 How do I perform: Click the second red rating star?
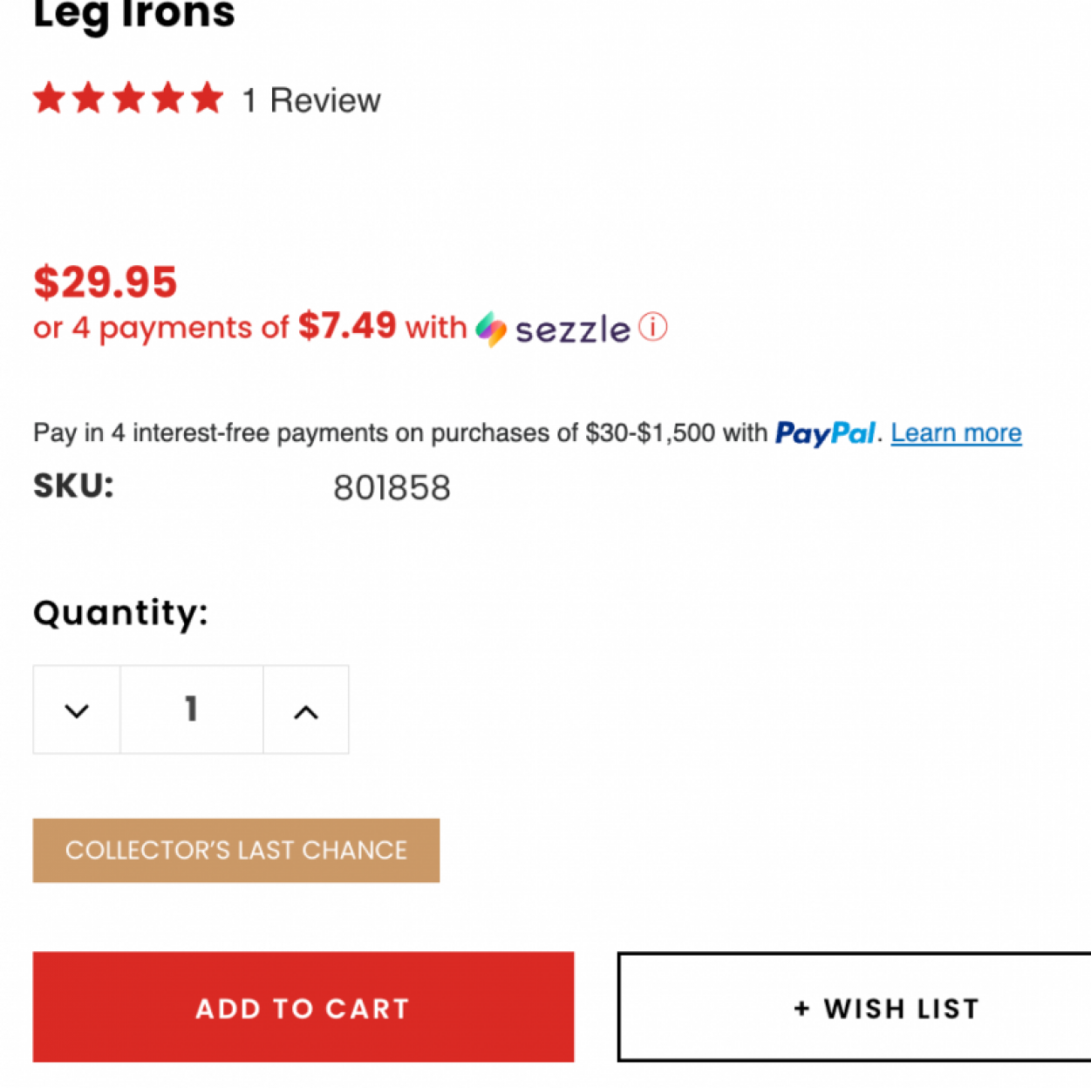pos(89,99)
